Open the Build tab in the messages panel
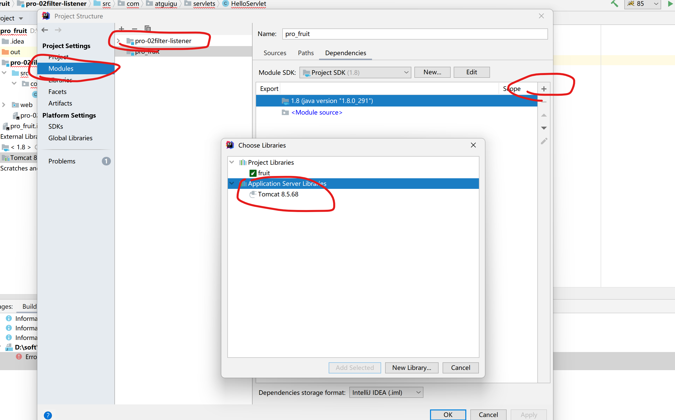This screenshot has width=675, height=420. click(x=29, y=306)
